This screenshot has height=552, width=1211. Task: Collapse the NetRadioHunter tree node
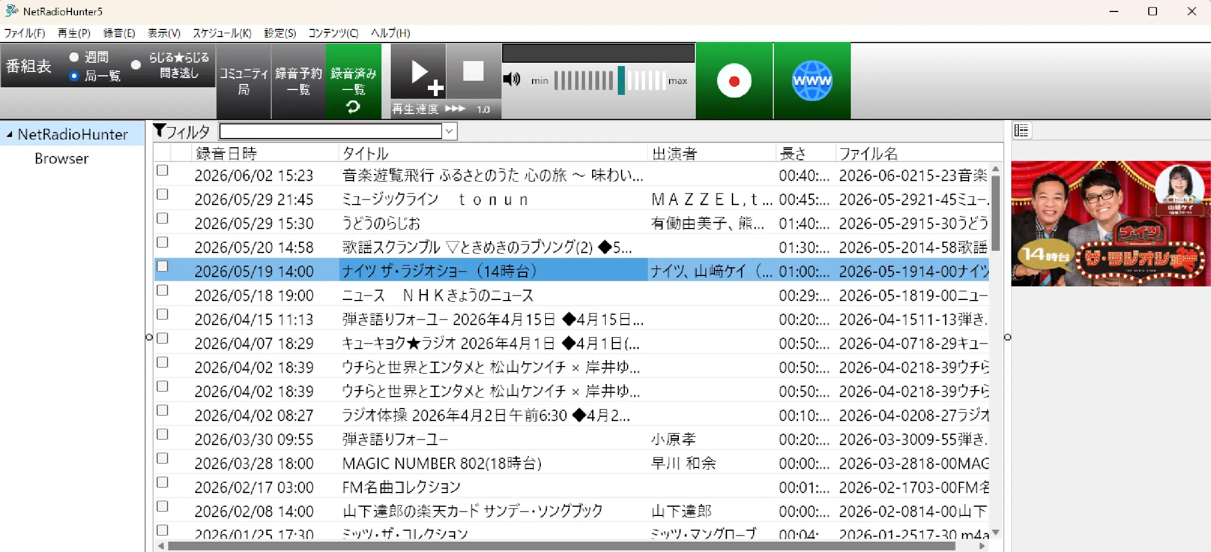click(9, 134)
